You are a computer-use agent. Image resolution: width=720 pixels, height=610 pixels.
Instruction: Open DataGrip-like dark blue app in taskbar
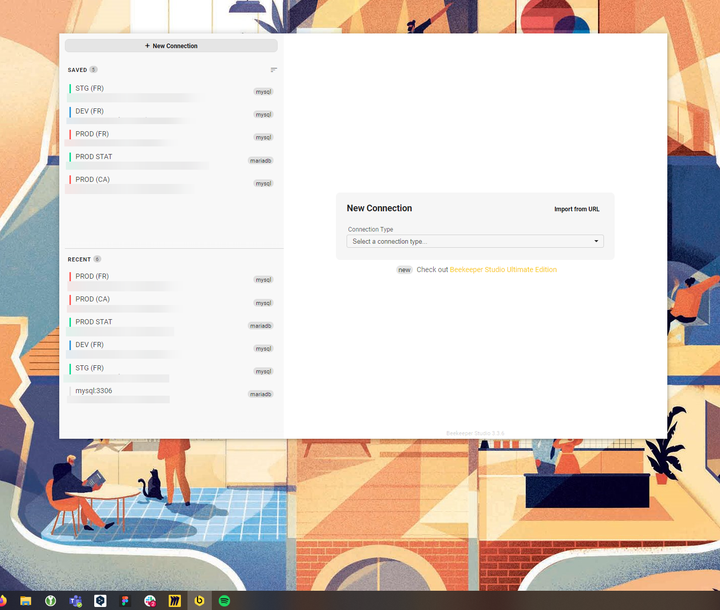tap(100, 601)
